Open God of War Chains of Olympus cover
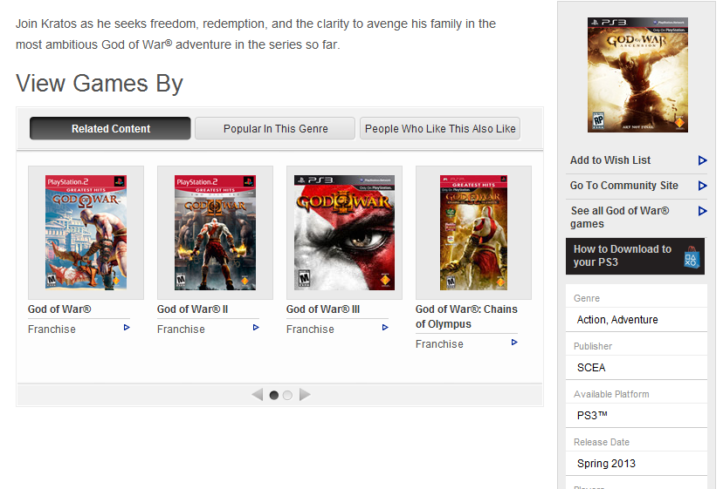The image size is (723, 489). pos(473,233)
